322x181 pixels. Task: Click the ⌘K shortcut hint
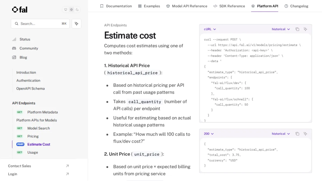tap(64, 24)
